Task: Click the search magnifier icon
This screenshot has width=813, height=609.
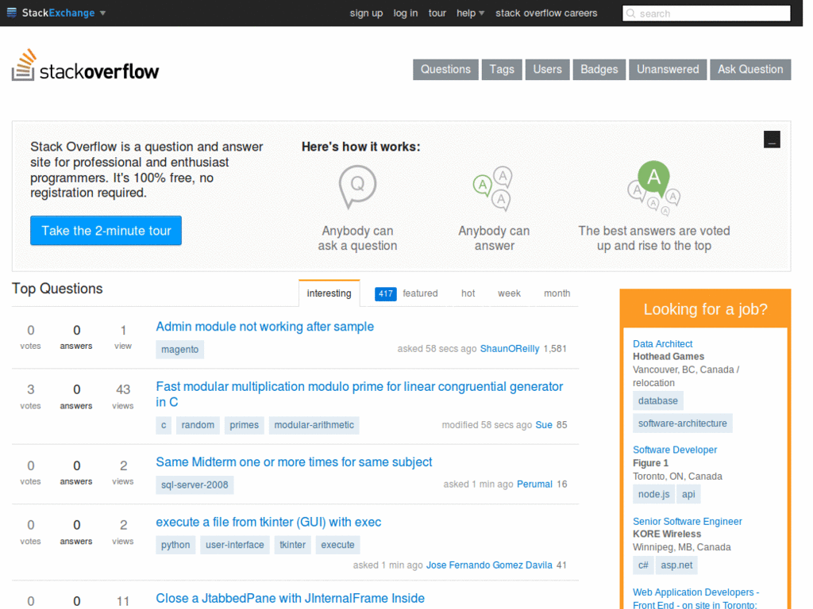Action: pyautogui.click(x=630, y=13)
